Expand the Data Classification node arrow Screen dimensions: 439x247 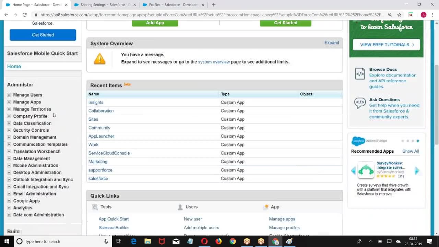[x=9, y=123]
